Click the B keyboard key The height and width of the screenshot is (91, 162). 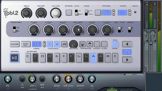108,58
